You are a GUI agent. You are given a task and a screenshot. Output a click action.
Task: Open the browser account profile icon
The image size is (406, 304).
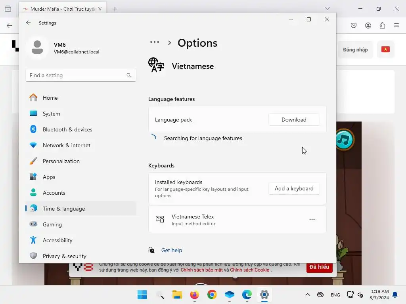coord(368,25)
